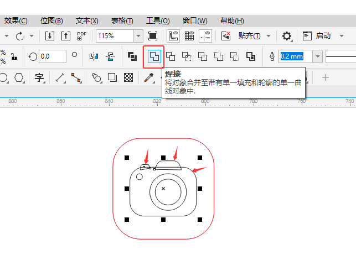Click the Simplify shaping icon
The image size is (356, 265).
(203, 56)
